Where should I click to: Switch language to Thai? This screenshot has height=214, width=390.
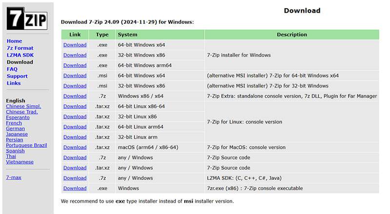coord(11,156)
